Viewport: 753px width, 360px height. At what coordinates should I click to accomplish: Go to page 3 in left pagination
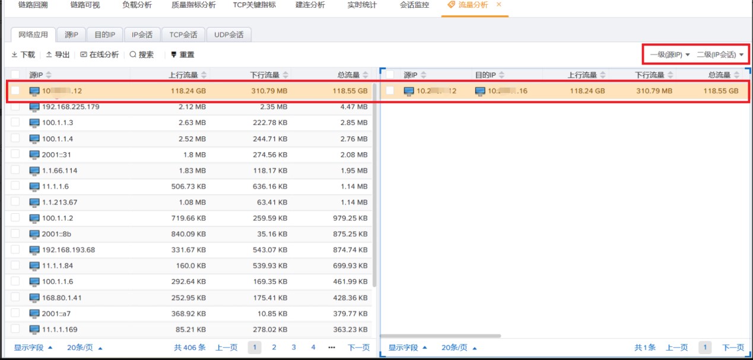tap(293, 348)
